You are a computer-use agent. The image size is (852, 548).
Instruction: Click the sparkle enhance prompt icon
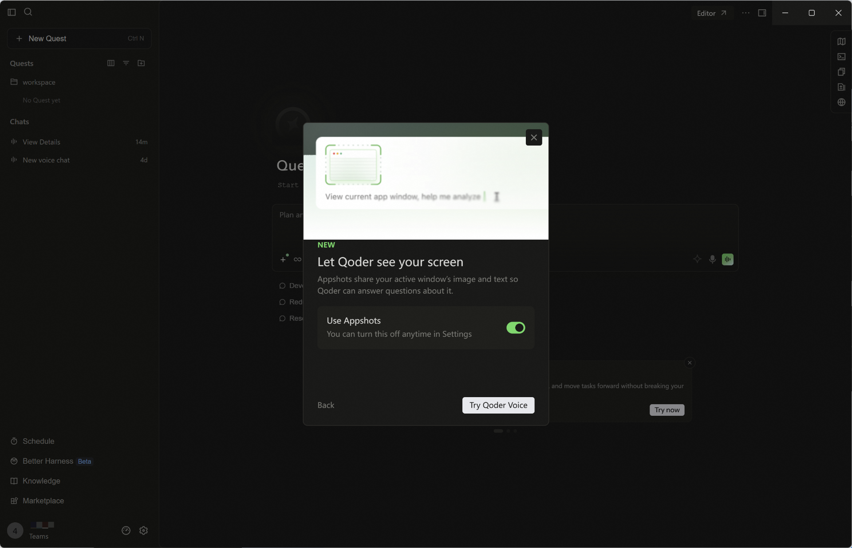click(697, 259)
